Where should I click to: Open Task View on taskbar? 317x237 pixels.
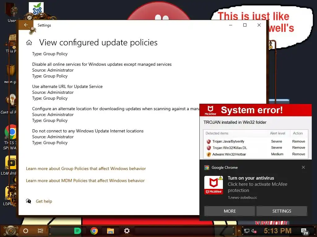click(41, 231)
